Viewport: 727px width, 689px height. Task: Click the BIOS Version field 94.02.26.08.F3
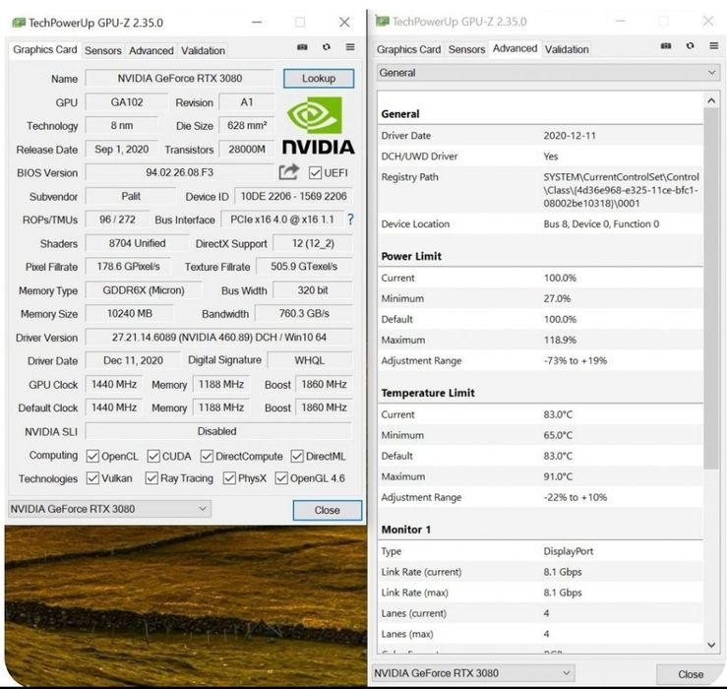[x=180, y=172]
